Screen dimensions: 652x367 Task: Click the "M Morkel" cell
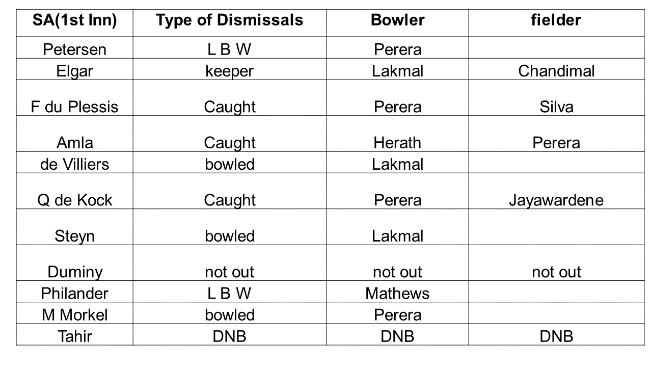(74, 314)
